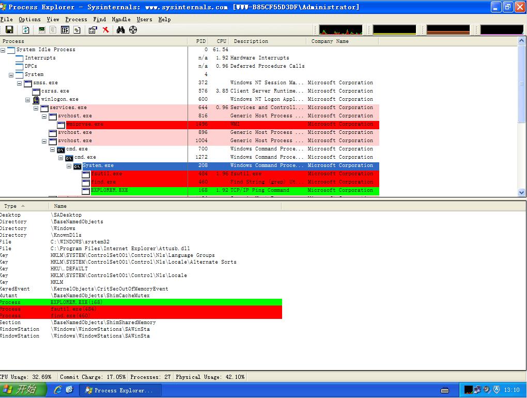Viewport: 527px width, 398px height.
Task: Click the Refresh Now toolbar icon
Action: 25,30
